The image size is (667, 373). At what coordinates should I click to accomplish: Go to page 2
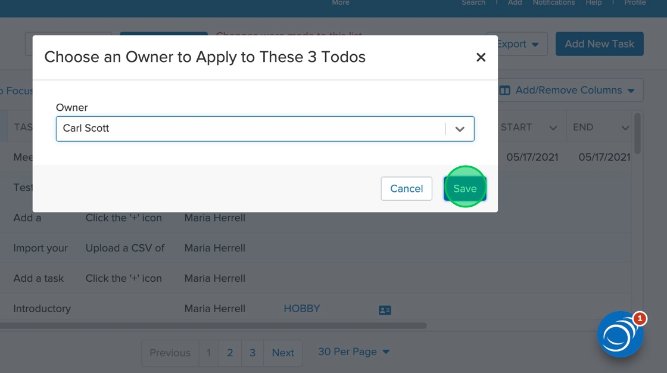pyautogui.click(x=230, y=353)
